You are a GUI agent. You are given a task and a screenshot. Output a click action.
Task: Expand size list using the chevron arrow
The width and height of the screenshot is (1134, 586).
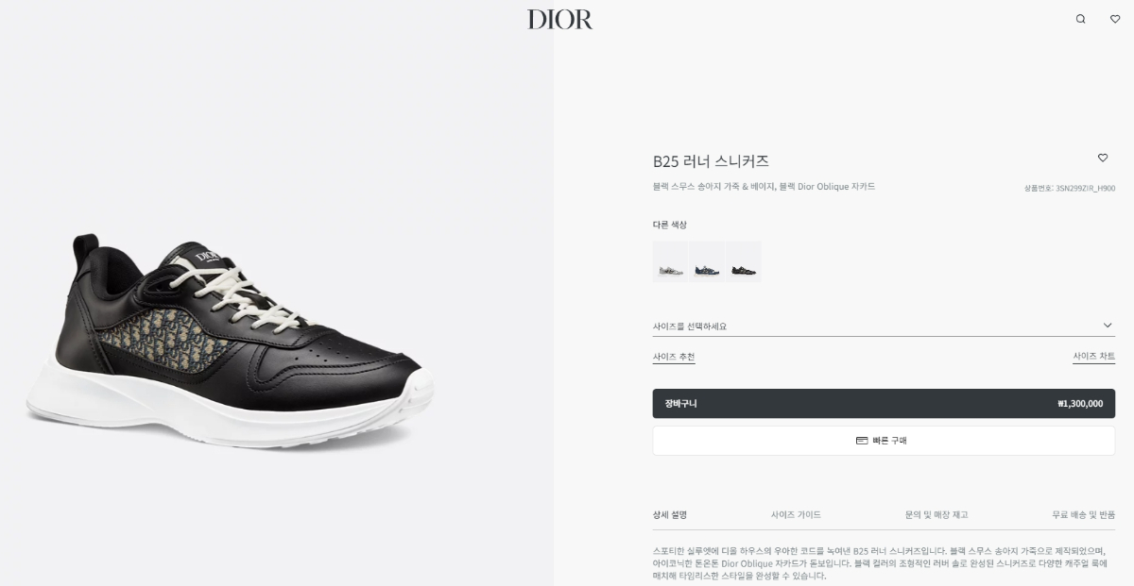pos(1108,326)
